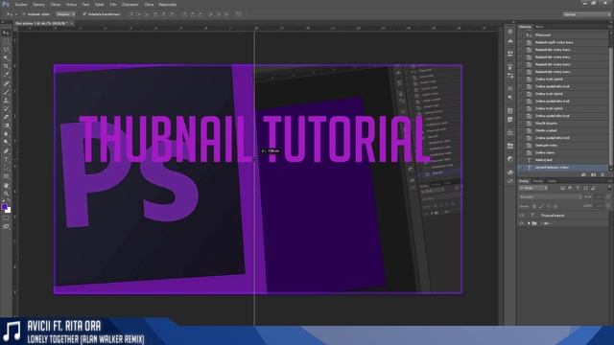Select the Dodge tool
Image resolution: width=614 pixels, height=345 pixels.
pos(6,143)
